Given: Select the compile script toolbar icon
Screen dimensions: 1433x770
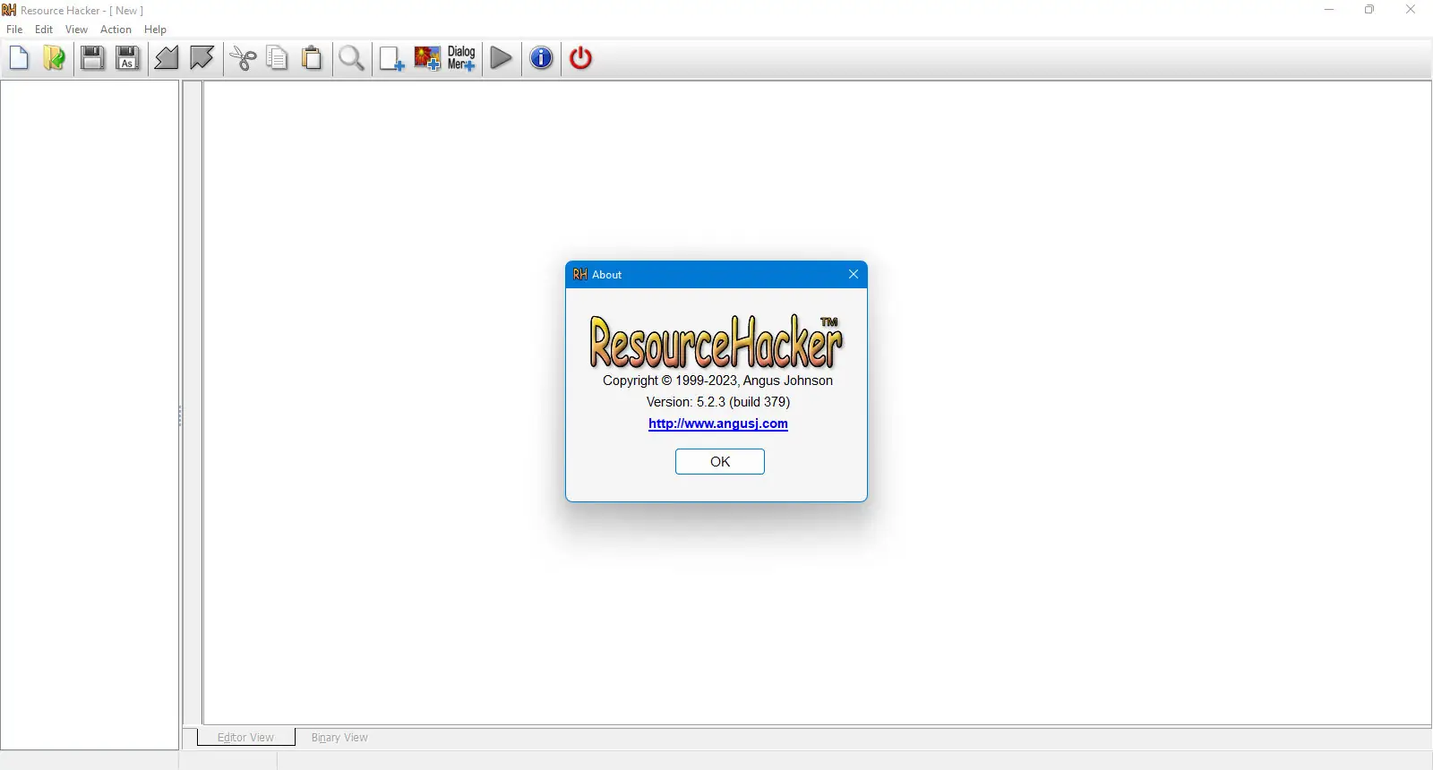Looking at the screenshot, I should pos(167,58).
